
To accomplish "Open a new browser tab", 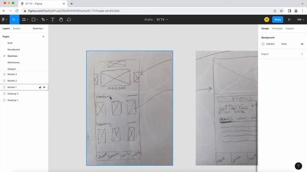I will point(71,4).
